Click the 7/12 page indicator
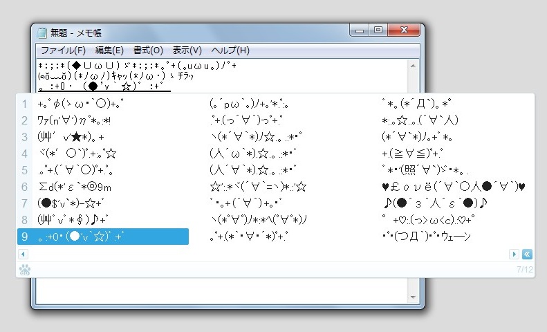The height and width of the screenshot is (332, 547). point(525,270)
